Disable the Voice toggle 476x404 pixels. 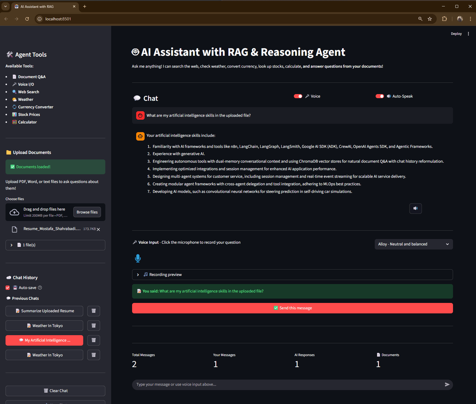pyautogui.click(x=298, y=96)
